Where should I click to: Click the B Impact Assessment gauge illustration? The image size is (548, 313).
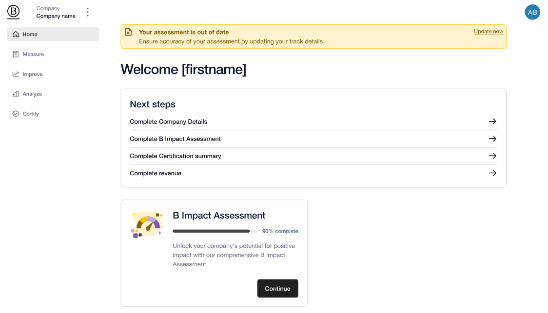pyautogui.click(x=147, y=224)
